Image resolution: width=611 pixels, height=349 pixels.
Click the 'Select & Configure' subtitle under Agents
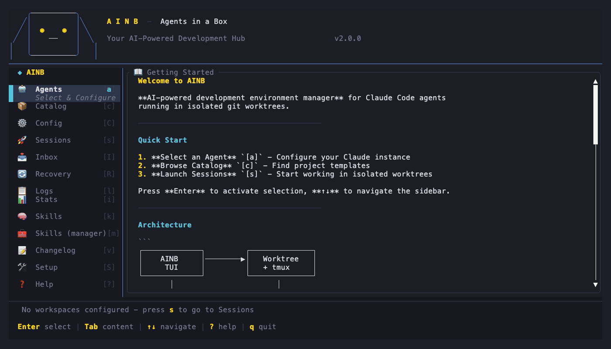[x=76, y=98]
